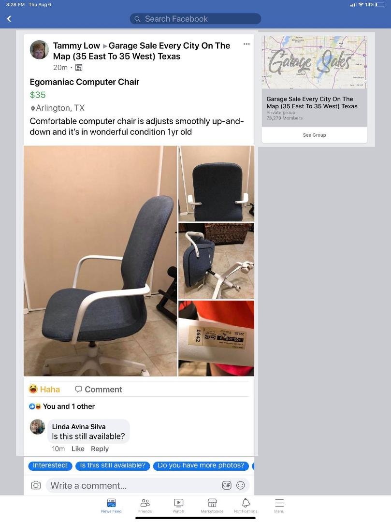The height and width of the screenshot is (522, 391).
Task: Choose 'Do you have more photos?' suggestion
Action: (201, 465)
